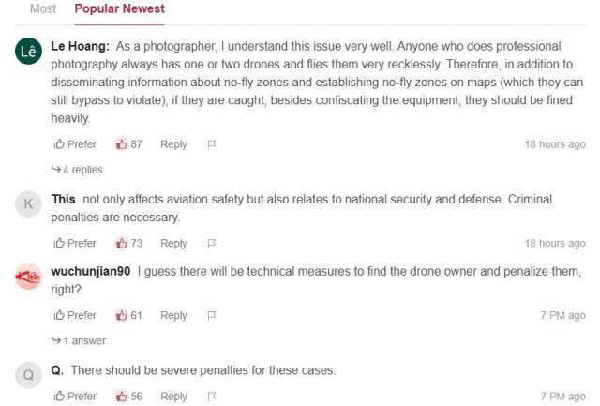Click the red 87 reactions icon
600x406 pixels.
pos(121,144)
